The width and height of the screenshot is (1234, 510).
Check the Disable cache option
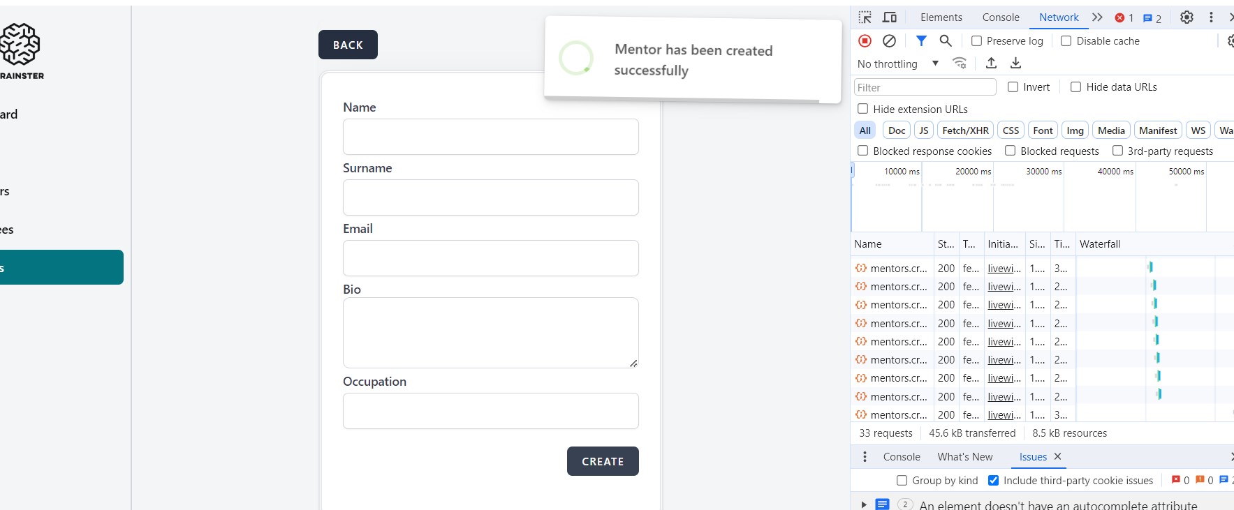click(x=1066, y=41)
